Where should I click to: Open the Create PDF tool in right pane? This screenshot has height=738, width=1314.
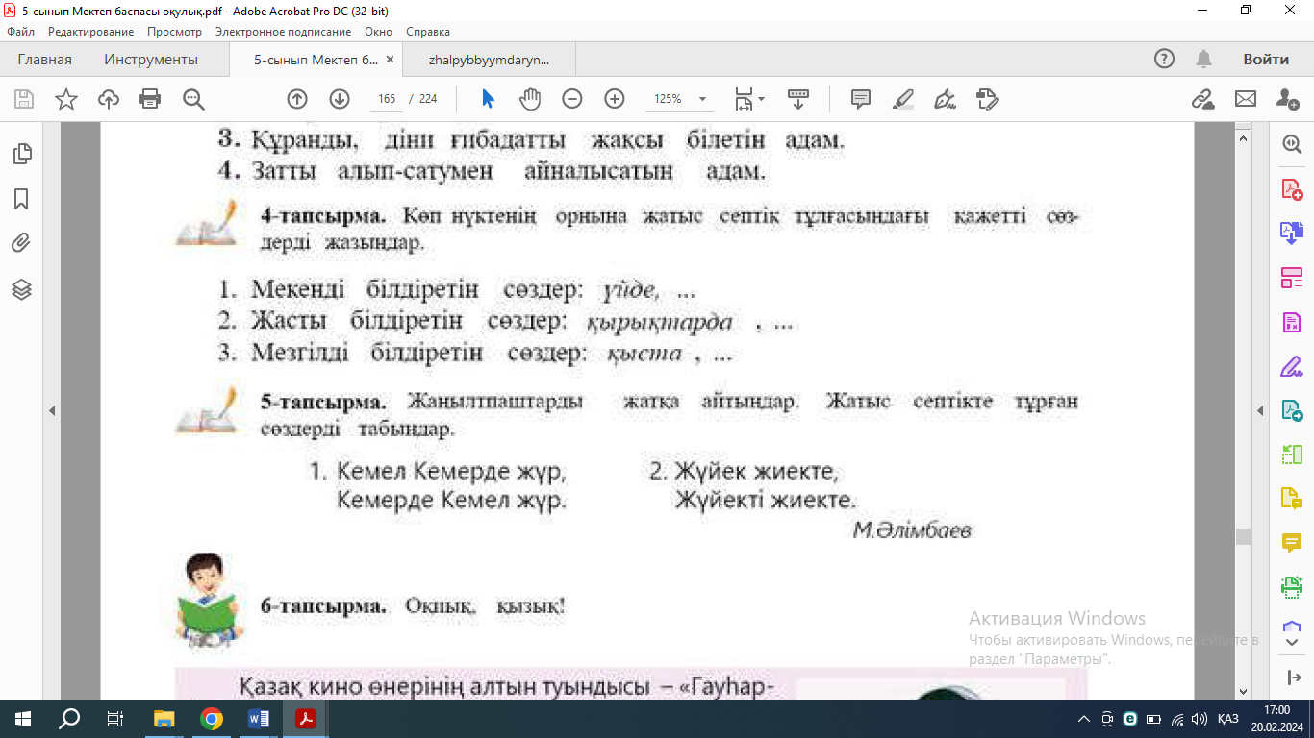pyautogui.click(x=1292, y=189)
